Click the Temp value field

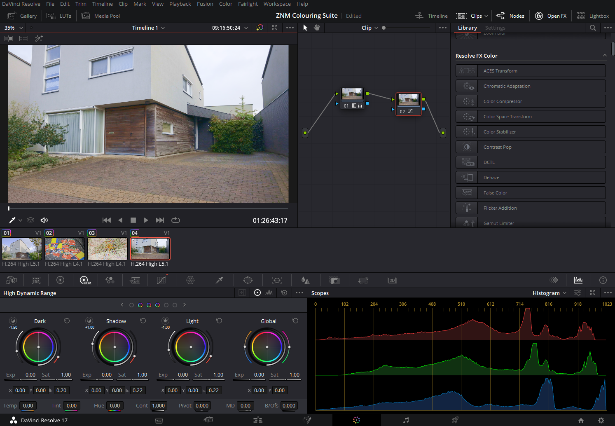point(28,405)
